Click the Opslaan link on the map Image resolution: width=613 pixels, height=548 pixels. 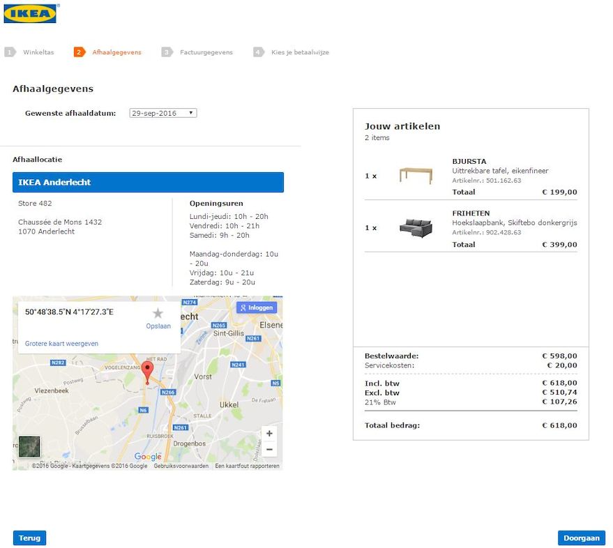(158, 326)
